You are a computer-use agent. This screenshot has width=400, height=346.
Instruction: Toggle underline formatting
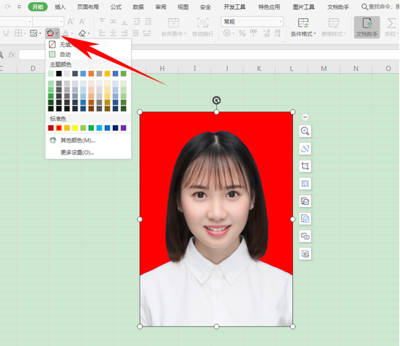pos(6,33)
